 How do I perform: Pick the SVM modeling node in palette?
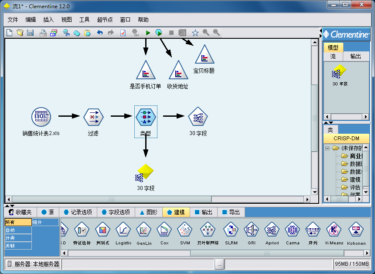[185, 233]
